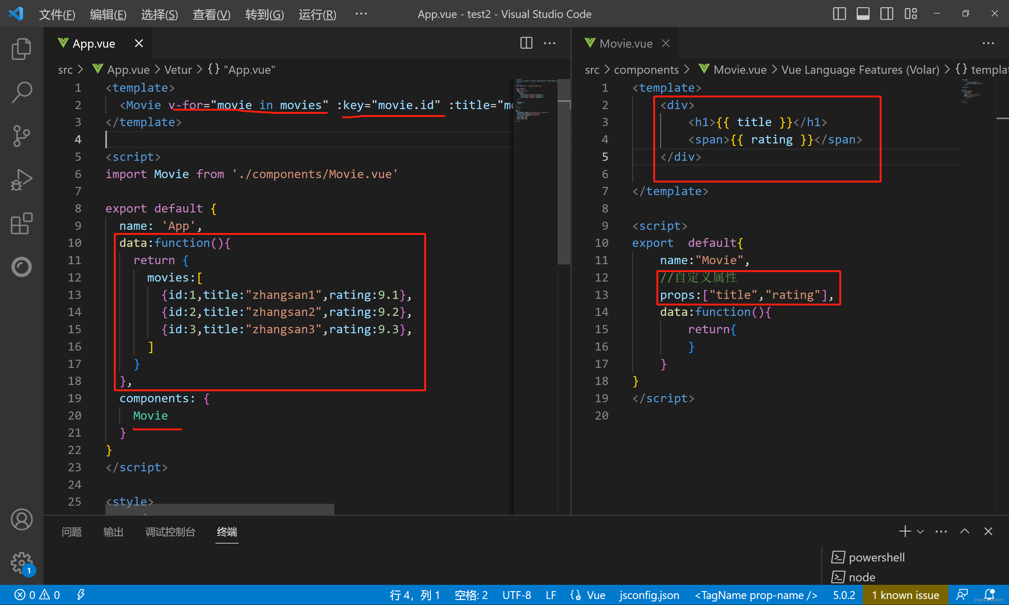Toggle the bottom panel layout button
1009x605 pixels.
(x=863, y=14)
